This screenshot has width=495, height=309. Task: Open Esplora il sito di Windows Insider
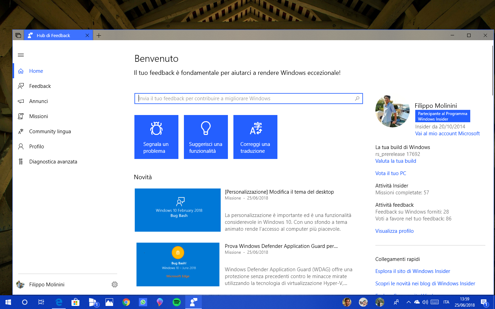pyautogui.click(x=412, y=271)
